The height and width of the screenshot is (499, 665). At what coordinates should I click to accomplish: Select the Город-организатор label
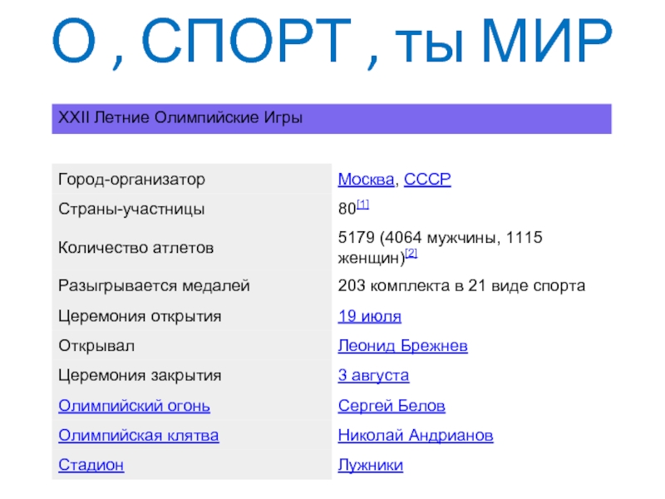[131, 180]
